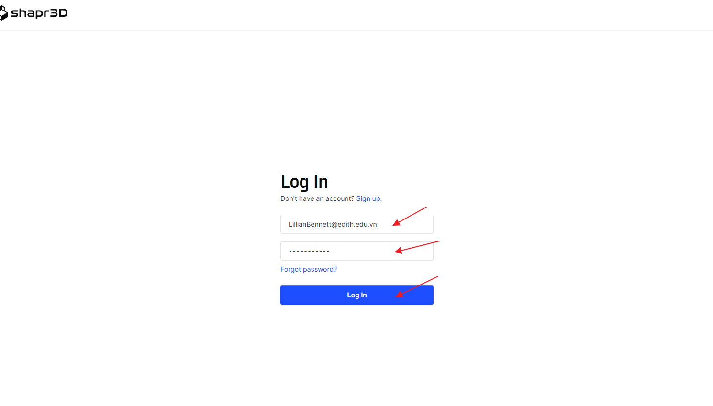Image resolution: width=713 pixels, height=406 pixels.
Task: Open the Sign up link
Action: pyautogui.click(x=369, y=198)
